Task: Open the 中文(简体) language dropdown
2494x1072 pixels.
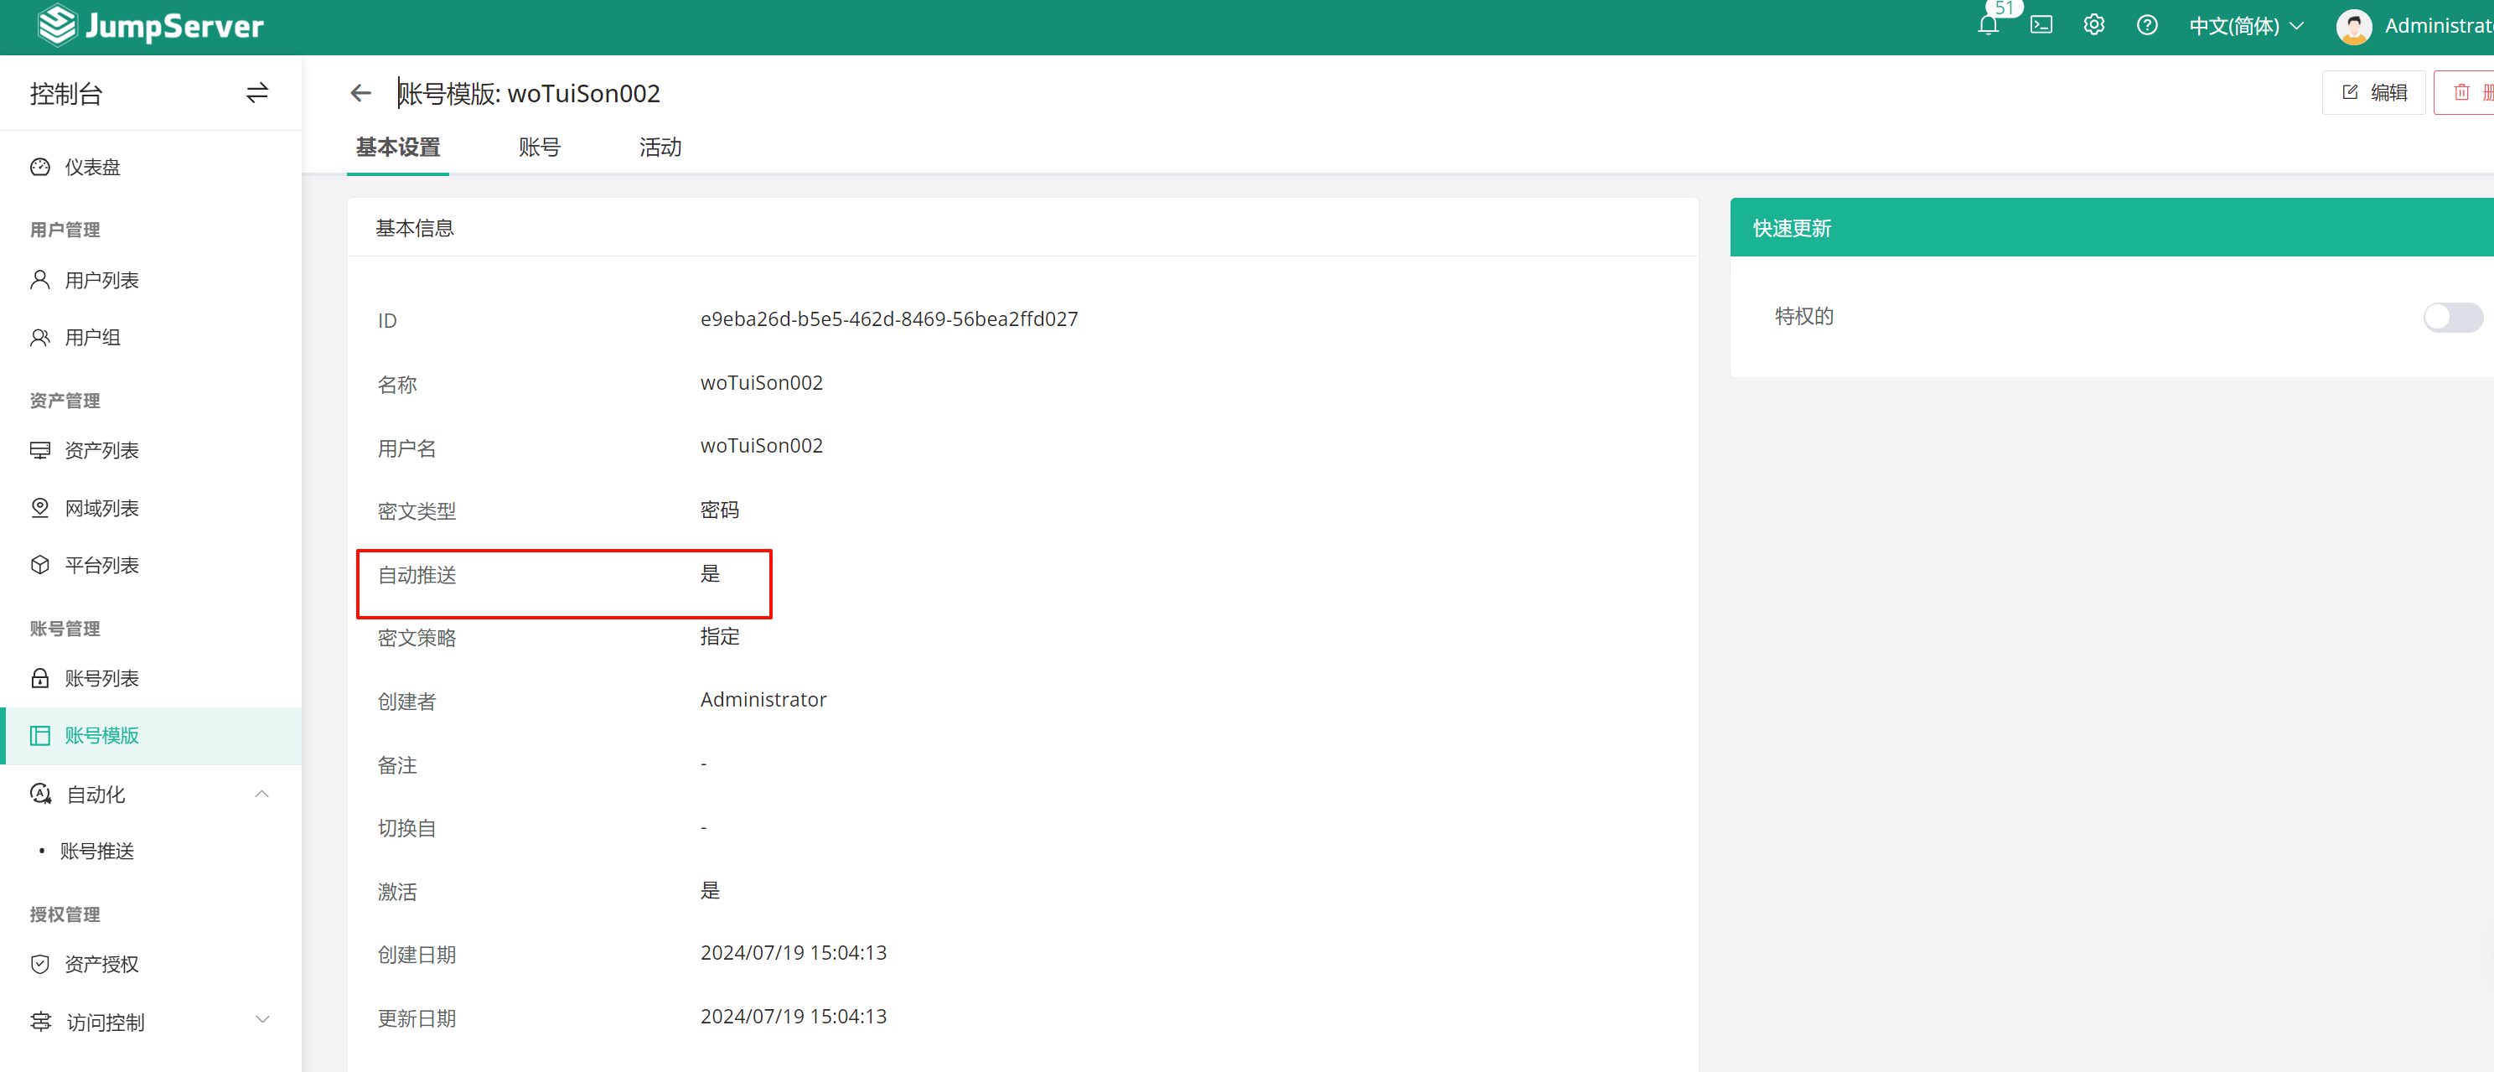Action: 2245,26
